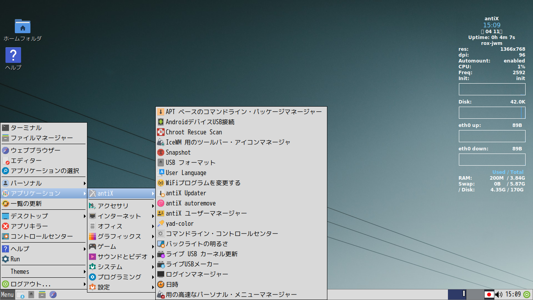Click the yad-color dropper icon
This screenshot has width=533, height=300.
tap(161, 223)
